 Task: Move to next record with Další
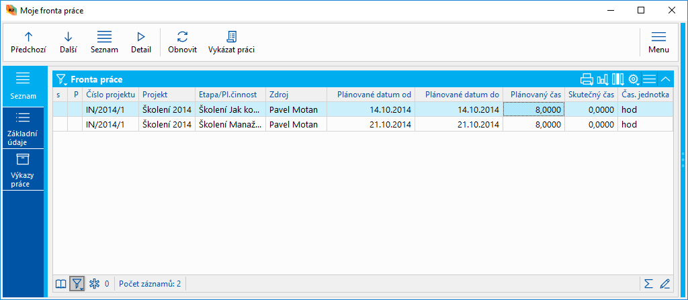coord(69,42)
